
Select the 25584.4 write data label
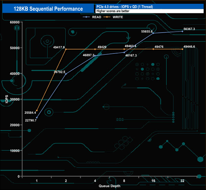30,113
